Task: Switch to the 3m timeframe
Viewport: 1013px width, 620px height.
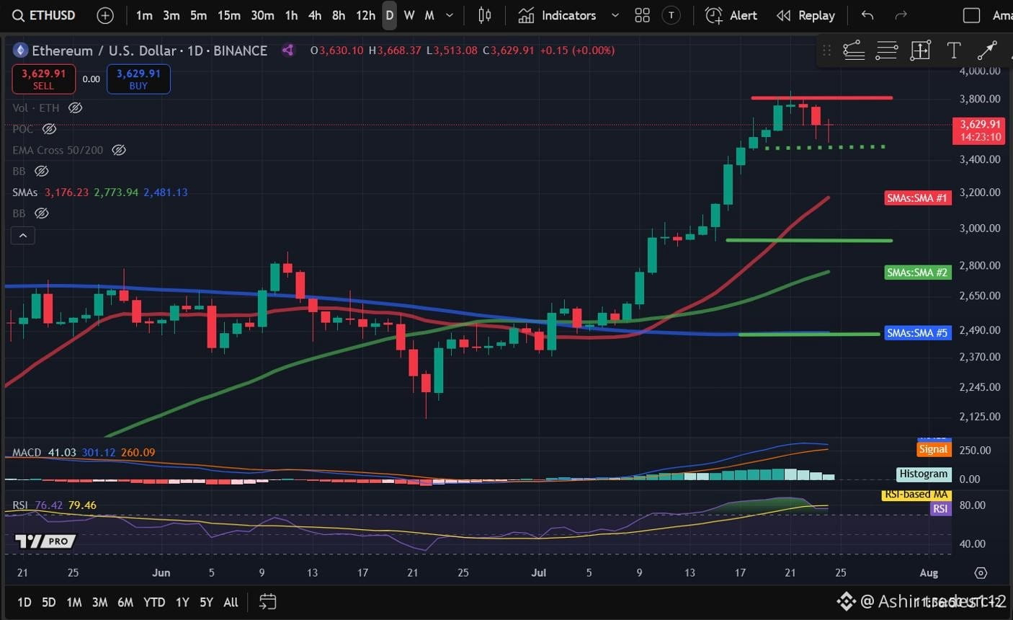Action: 171,15
